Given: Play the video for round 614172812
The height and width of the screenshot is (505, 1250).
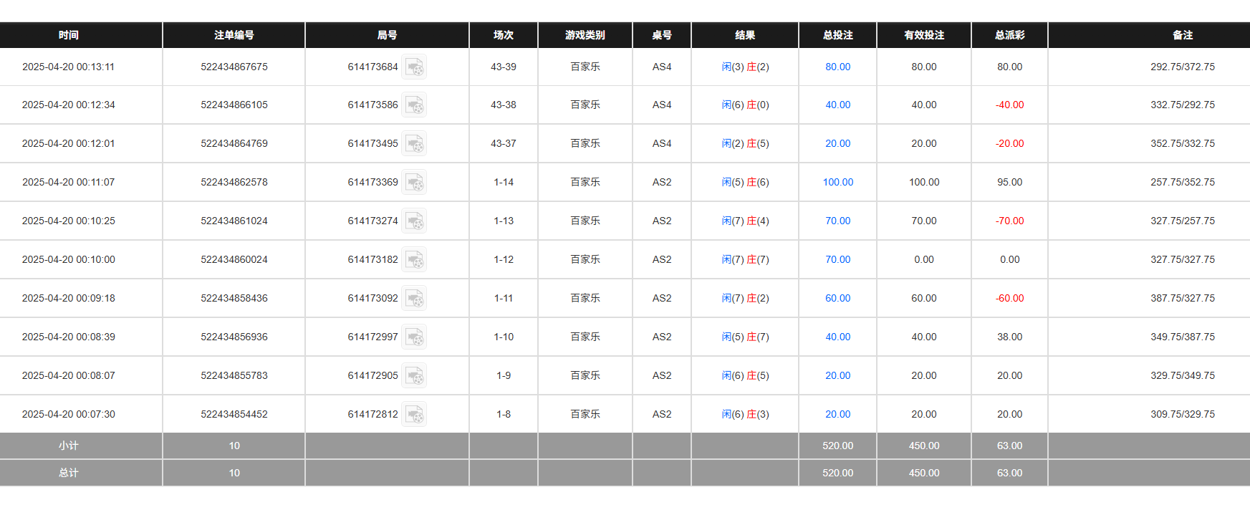Looking at the screenshot, I should pos(415,414).
